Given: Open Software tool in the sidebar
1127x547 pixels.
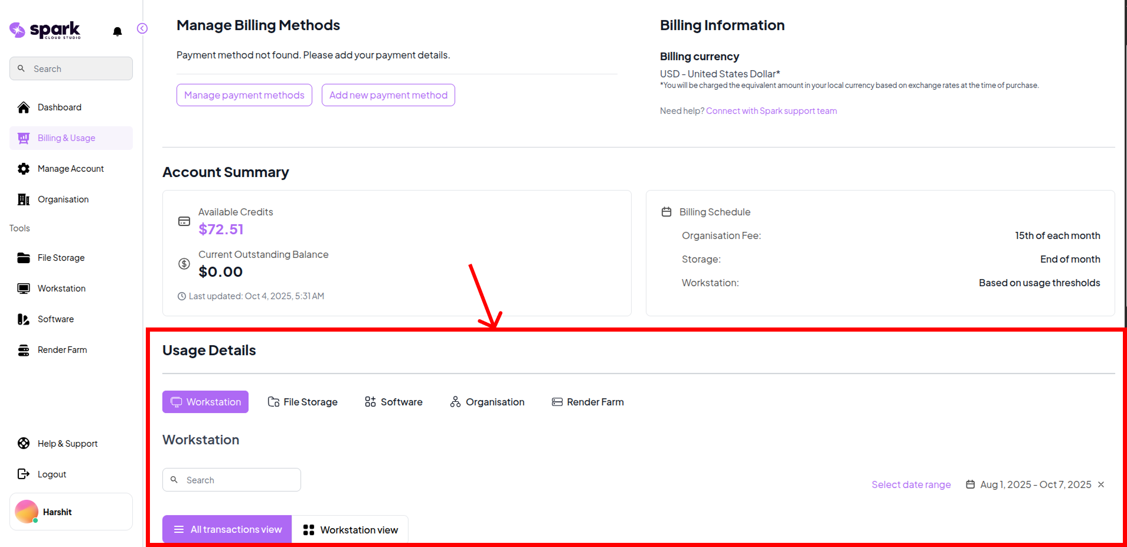Looking at the screenshot, I should pyautogui.click(x=55, y=319).
